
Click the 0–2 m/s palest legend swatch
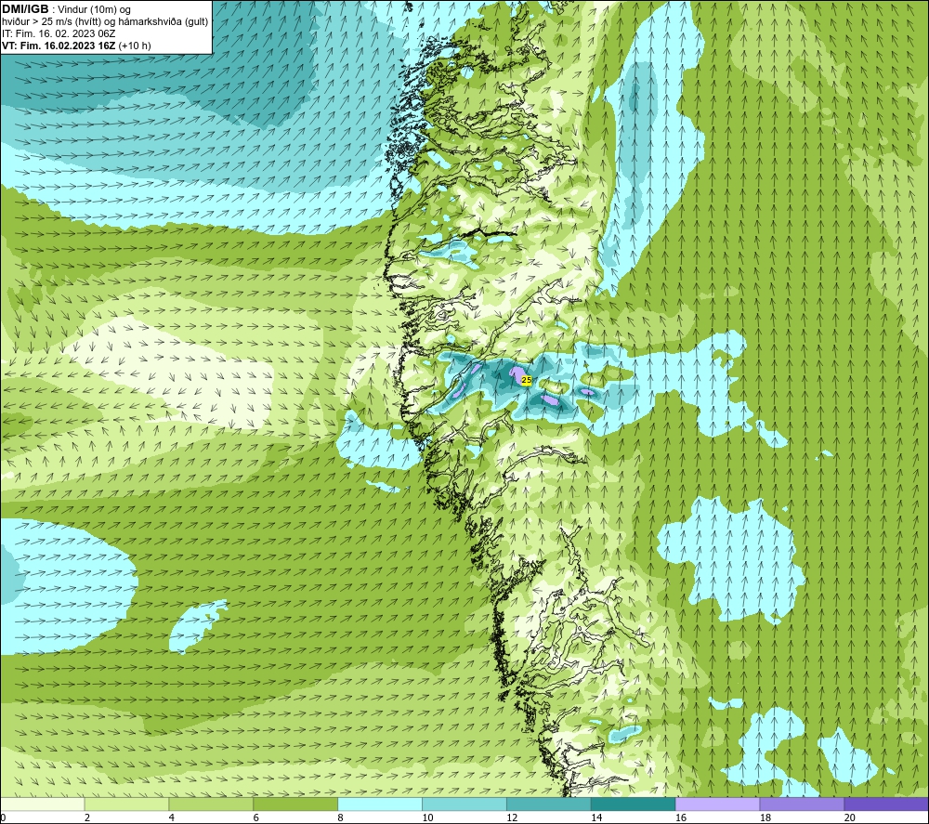point(43,804)
